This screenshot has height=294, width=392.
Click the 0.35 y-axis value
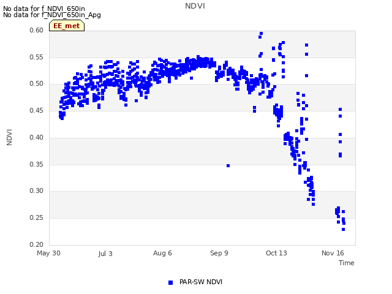pos(36,165)
